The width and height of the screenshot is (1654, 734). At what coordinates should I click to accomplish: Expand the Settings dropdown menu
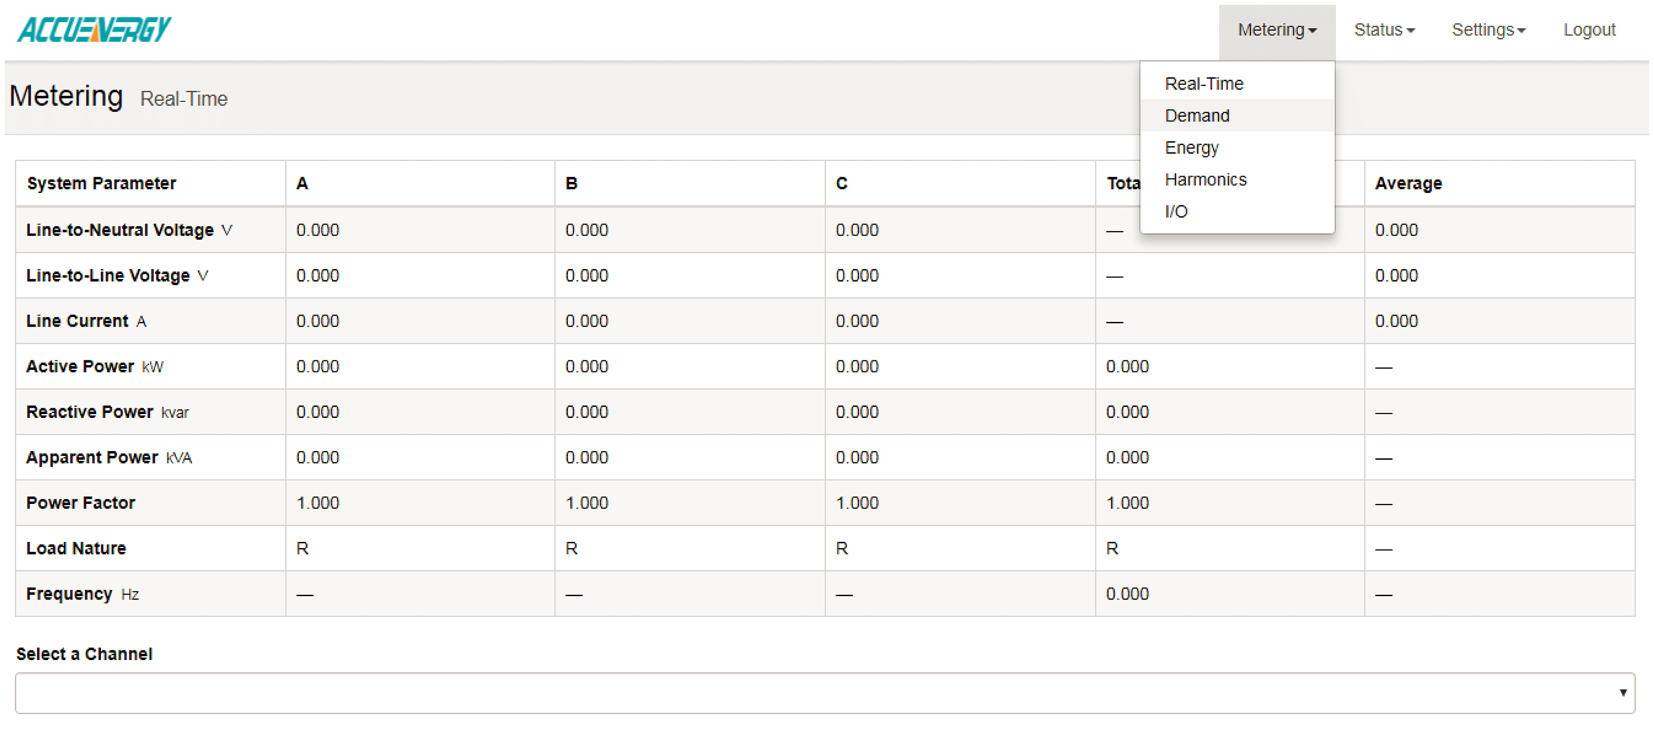[x=1488, y=30]
